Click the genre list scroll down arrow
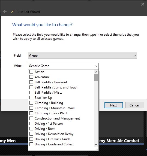The image size is (147, 156). [x=96, y=145]
